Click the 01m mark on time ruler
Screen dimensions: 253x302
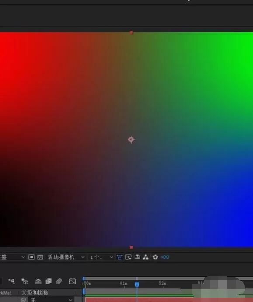tap(123, 284)
